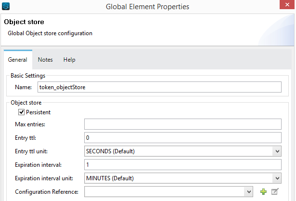Click the Global Element Properties title bar
This screenshot has height=201, width=296.
point(147,7)
